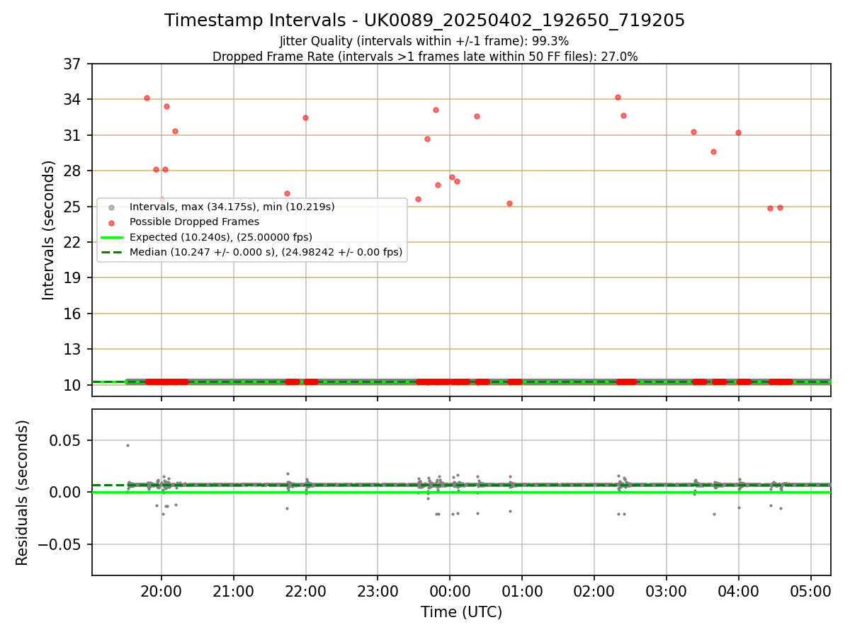Image resolution: width=850 pixels, height=637 pixels.
Task: Click legend entry 'Median (10.247 +/- 0.000 s)'
Action: point(266,251)
